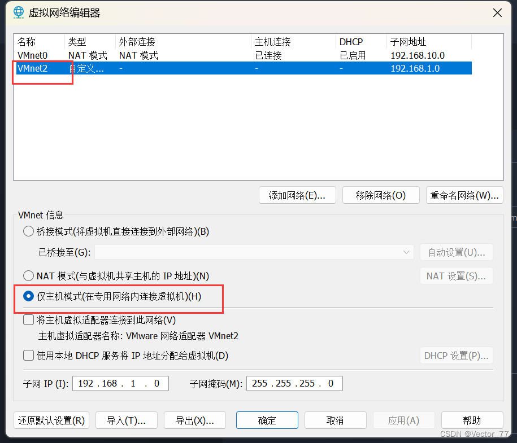The height and width of the screenshot is (443, 517).
Task: Click the 取消 button
Action: (x=335, y=420)
